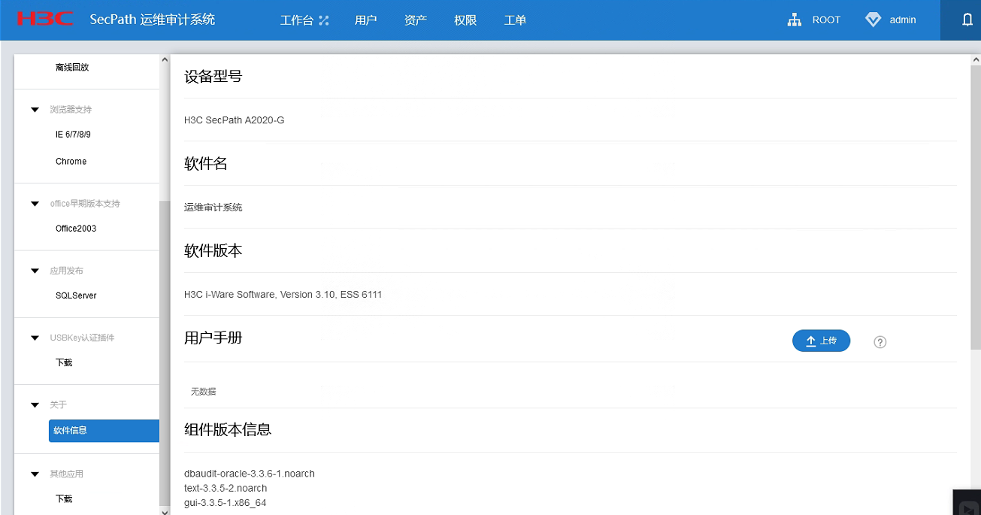Open the 工作台 menu
The width and height of the screenshot is (981, 515).
point(296,20)
